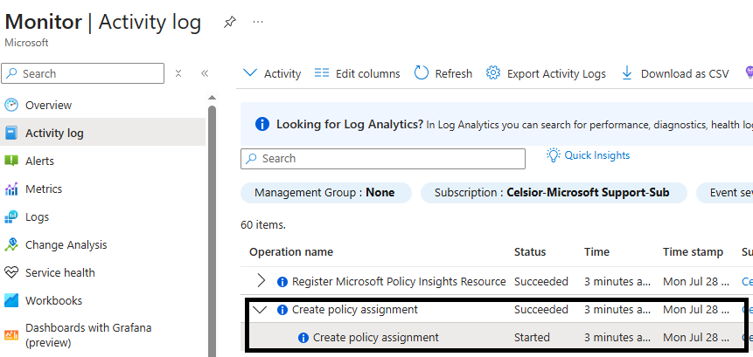Click info icon of Started policy assignment row
This screenshot has height=357, width=753.
[303, 338]
